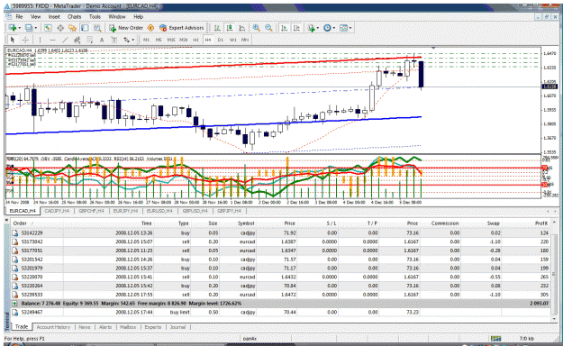
Task: Toggle the Data Window crosshair-circle icon
Action: point(60,28)
